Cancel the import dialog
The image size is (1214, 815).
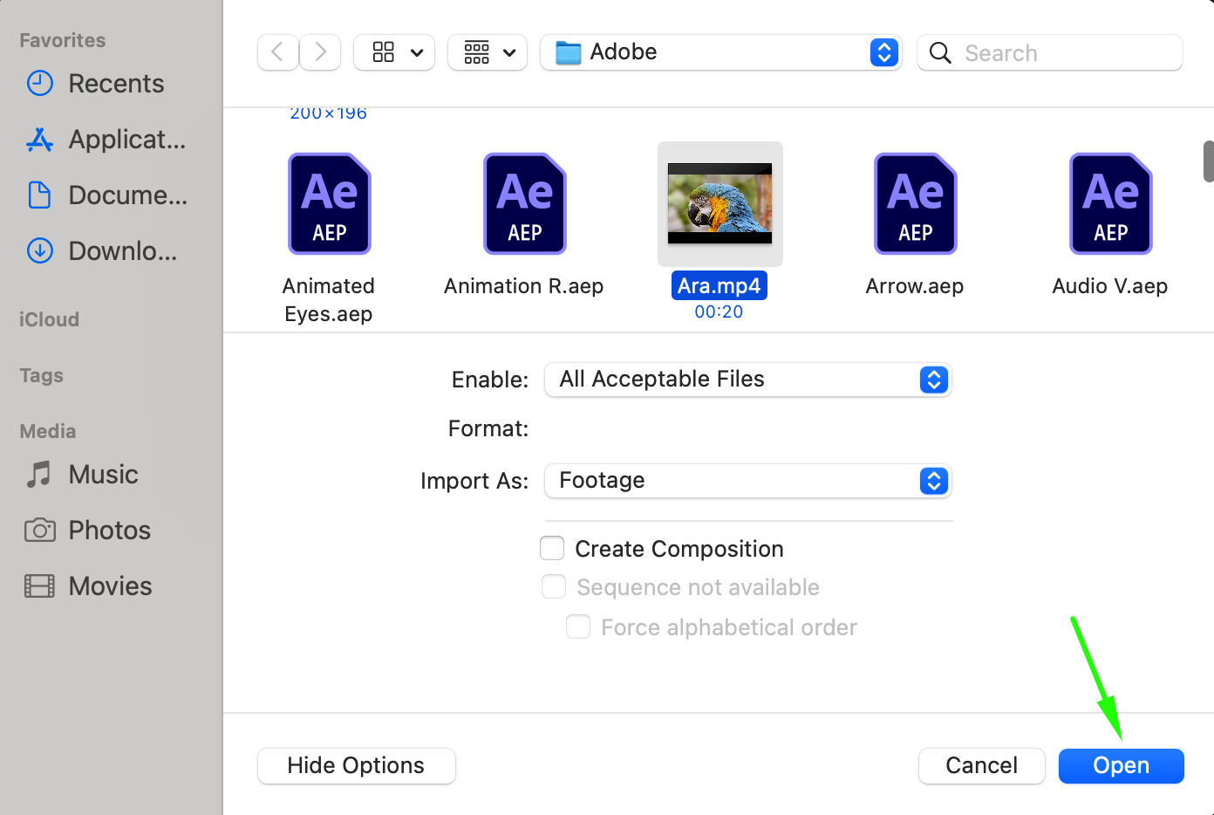pos(981,765)
